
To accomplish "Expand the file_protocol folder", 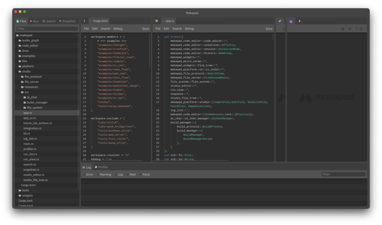I will click(x=47, y=76).
